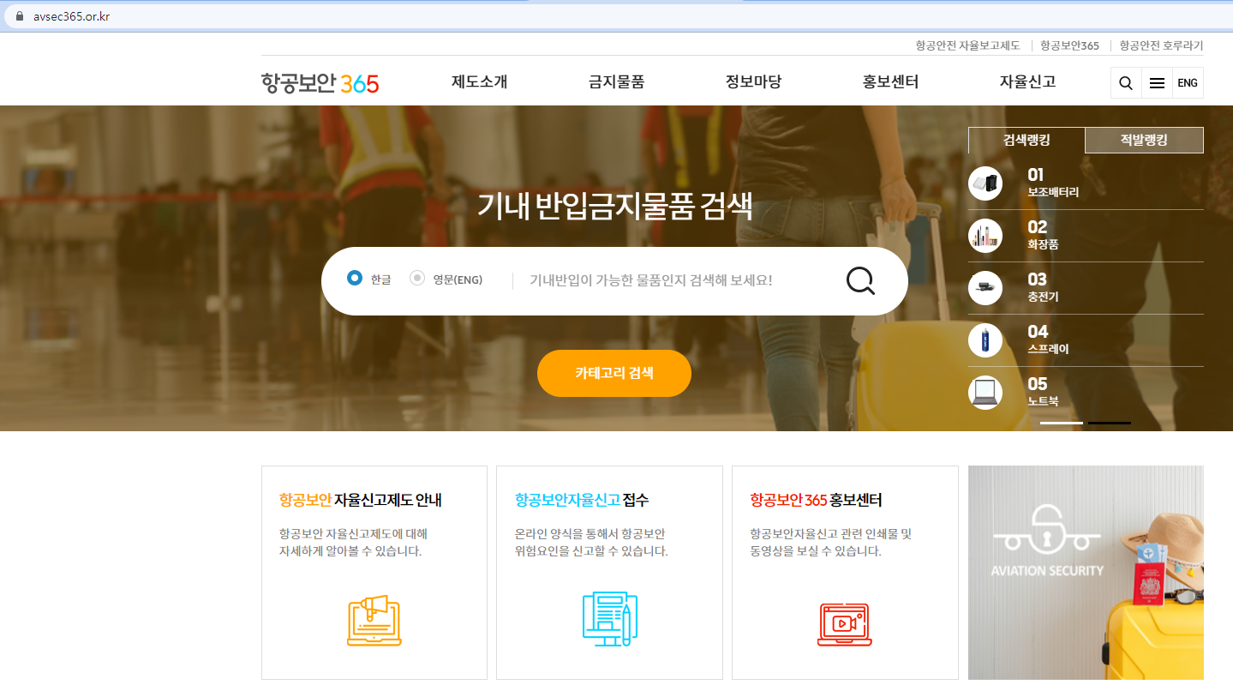Viewport: 1233px width, 685px height.
Task: Select the 영문(ENG) radio button
Action: 417,278
